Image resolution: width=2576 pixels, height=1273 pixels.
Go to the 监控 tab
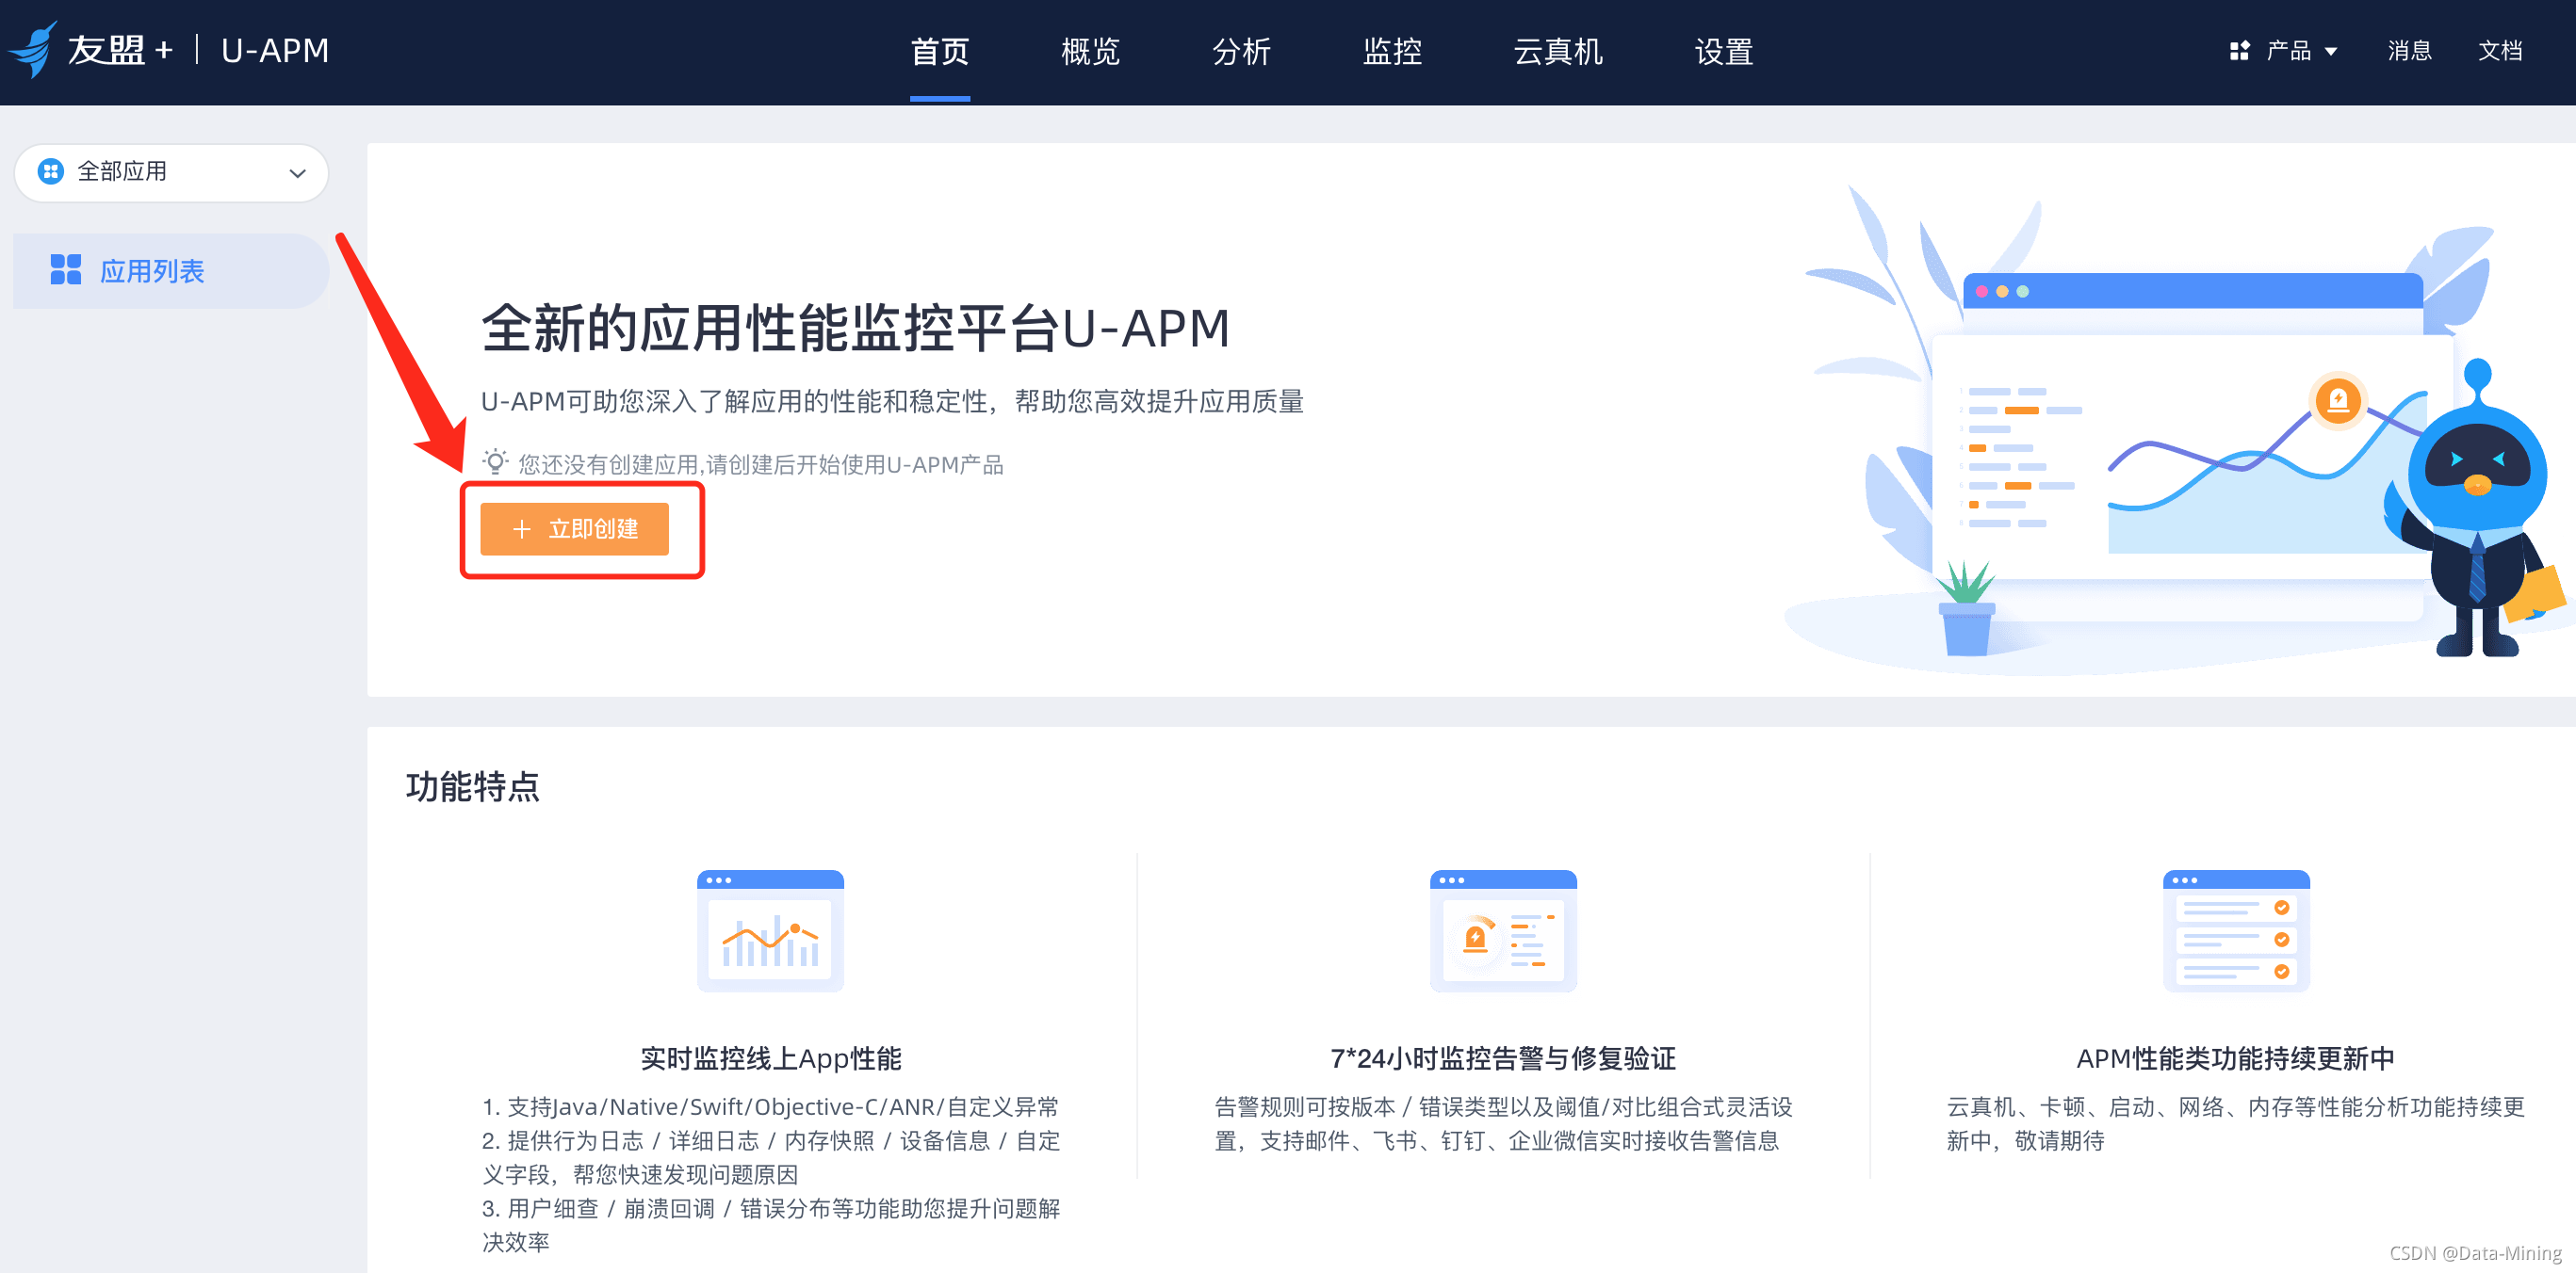pyautogui.click(x=1391, y=51)
